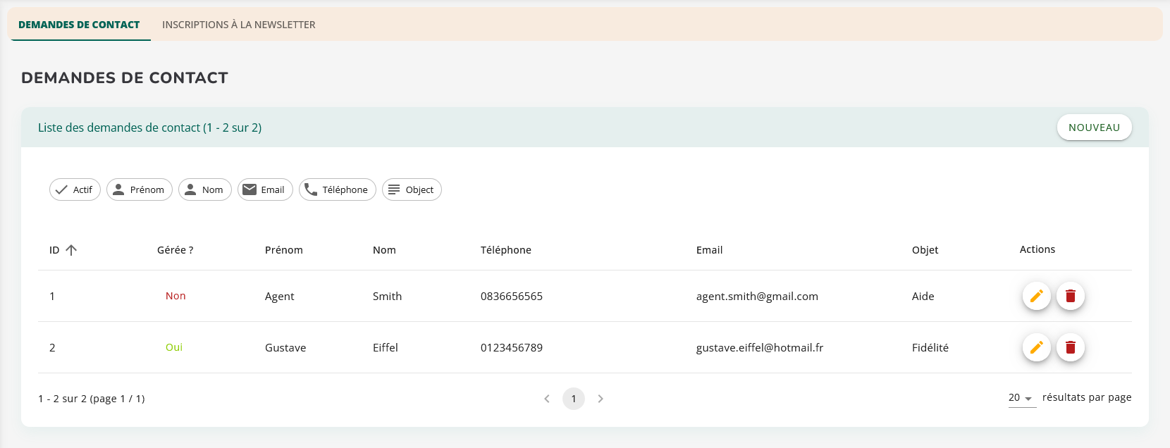Click pencil icon for Gustave Eiffel row
1170x448 pixels.
tap(1036, 347)
